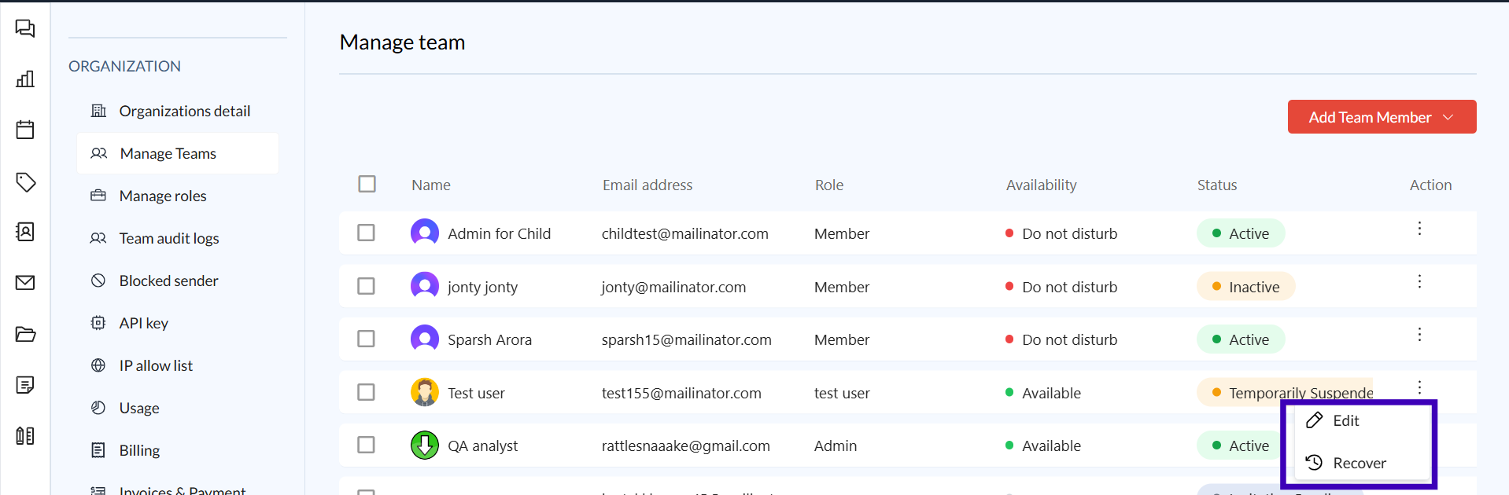The image size is (1509, 495).
Task: Open the contacts address book icon
Action: [25, 232]
